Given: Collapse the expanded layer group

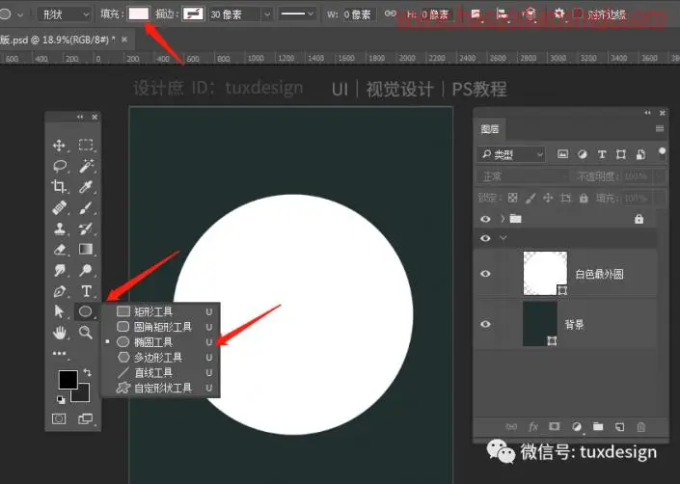Looking at the screenshot, I should click(503, 237).
